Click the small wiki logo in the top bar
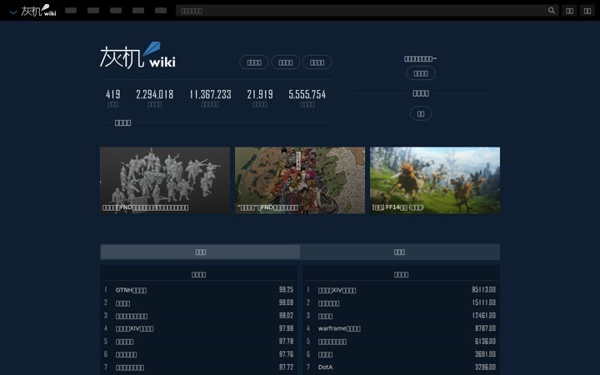The width and height of the screenshot is (600, 375). click(38, 10)
